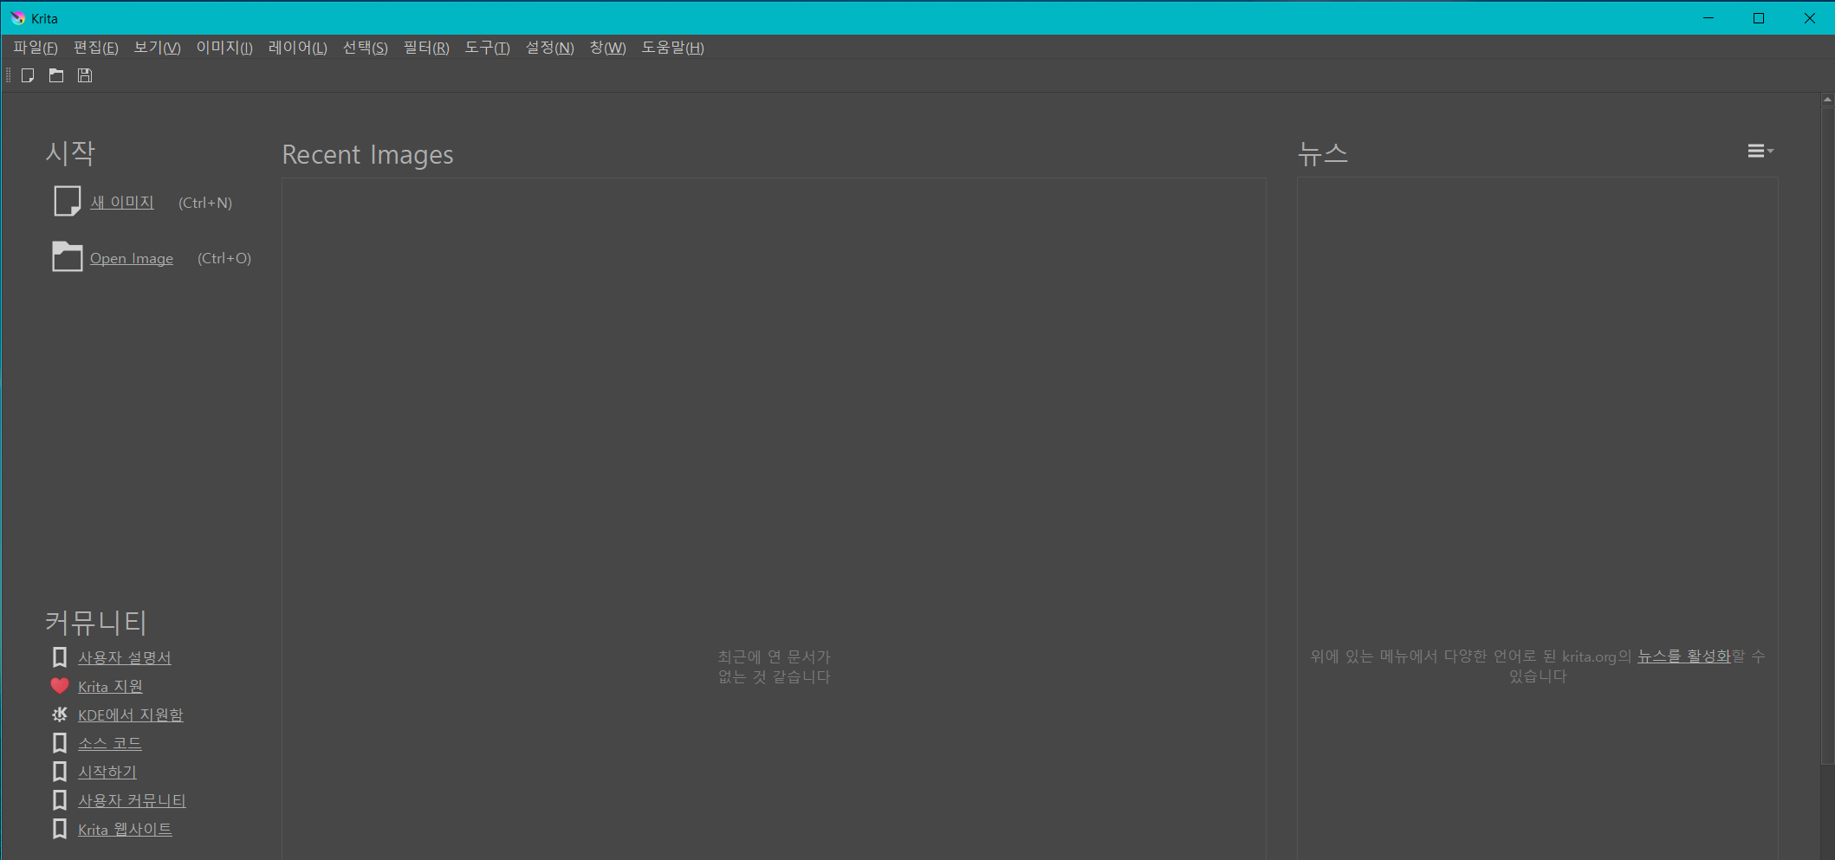Click bookmark icon next to 사용자 설명서
Image resolution: width=1835 pixels, height=860 pixels.
click(60, 657)
